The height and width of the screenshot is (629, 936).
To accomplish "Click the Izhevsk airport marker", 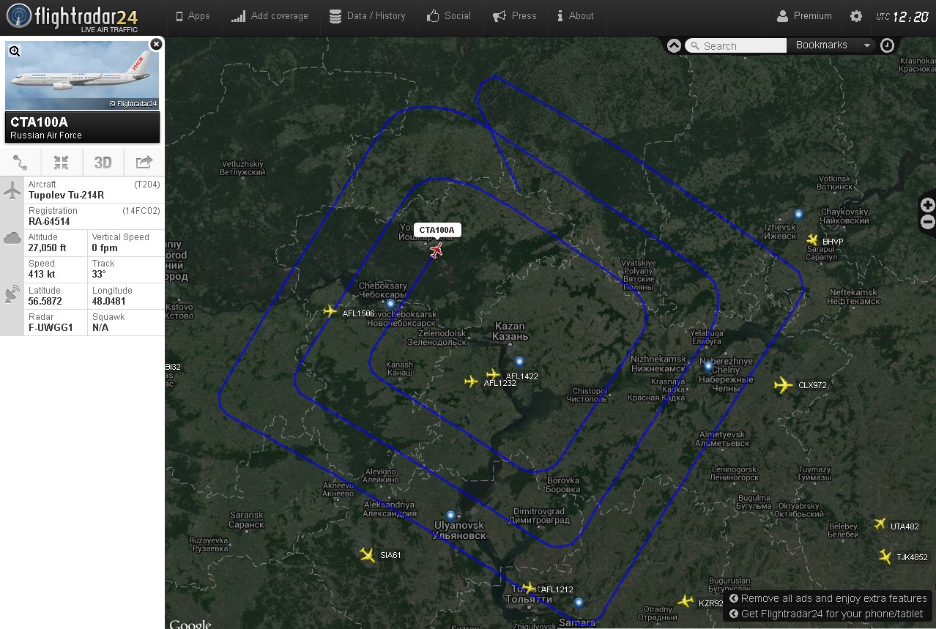I will click(798, 215).
